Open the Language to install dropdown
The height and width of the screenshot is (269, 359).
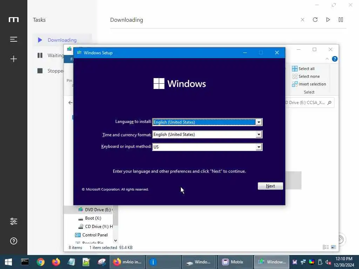(259, 122)
